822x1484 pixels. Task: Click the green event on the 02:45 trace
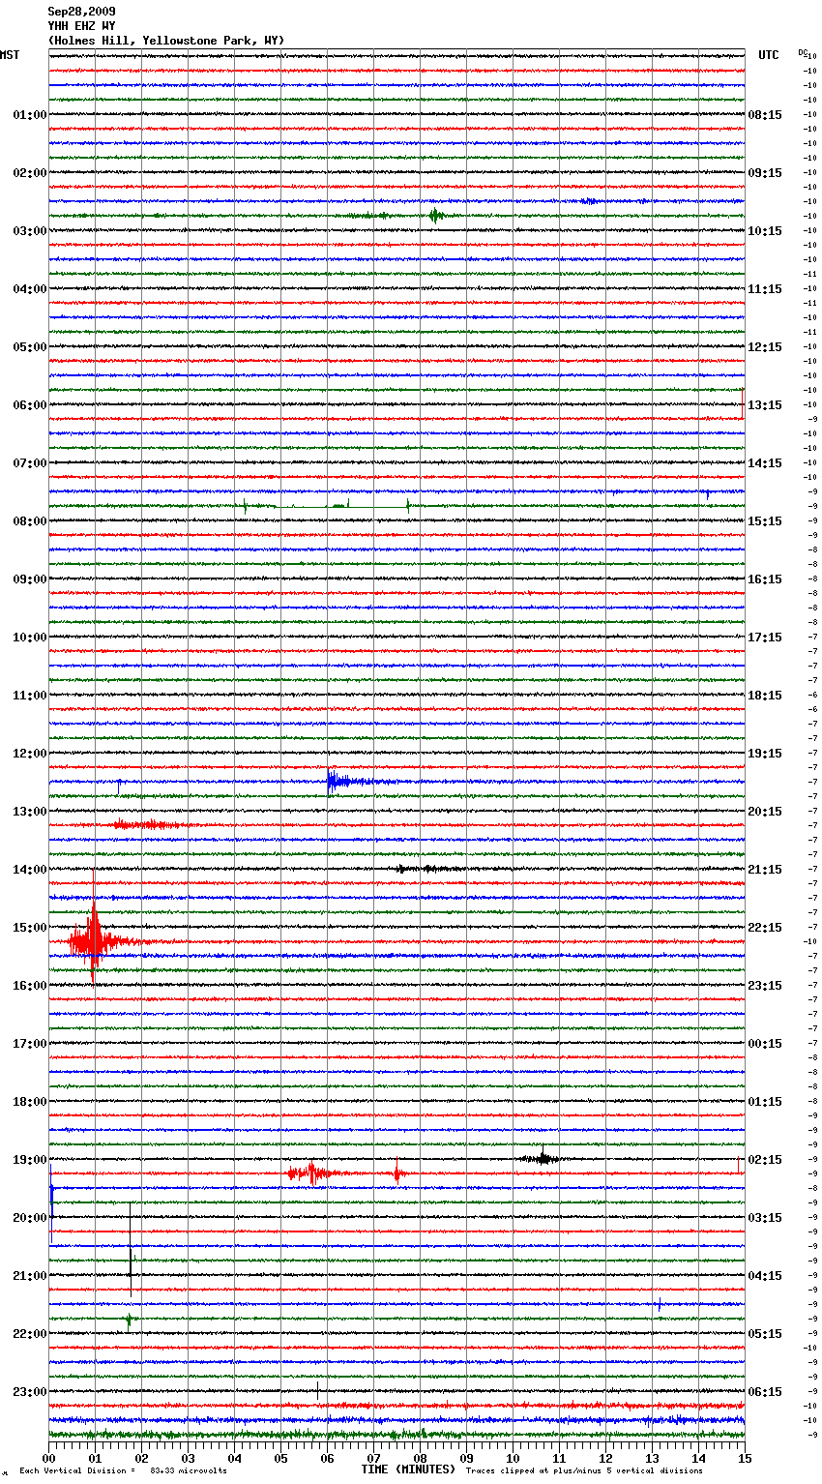click(436, 215)
